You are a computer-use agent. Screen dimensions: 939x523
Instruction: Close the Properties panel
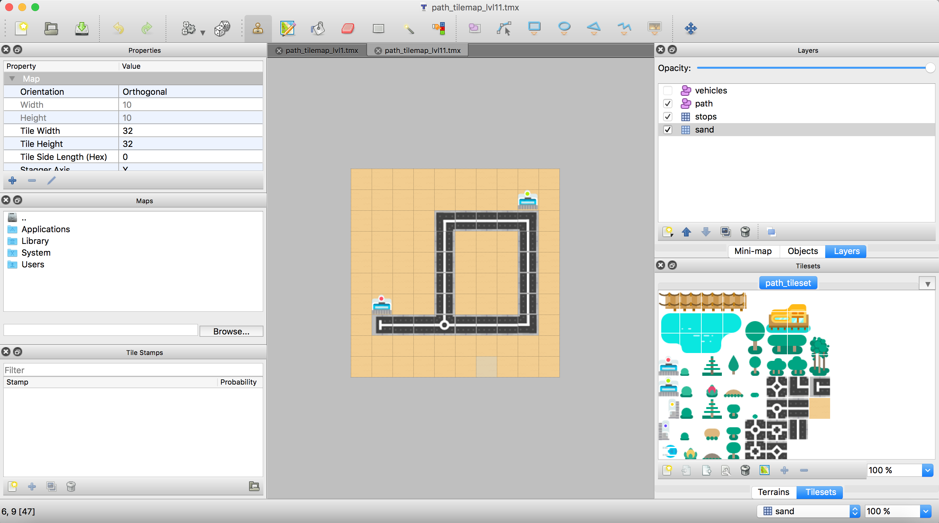6,49
